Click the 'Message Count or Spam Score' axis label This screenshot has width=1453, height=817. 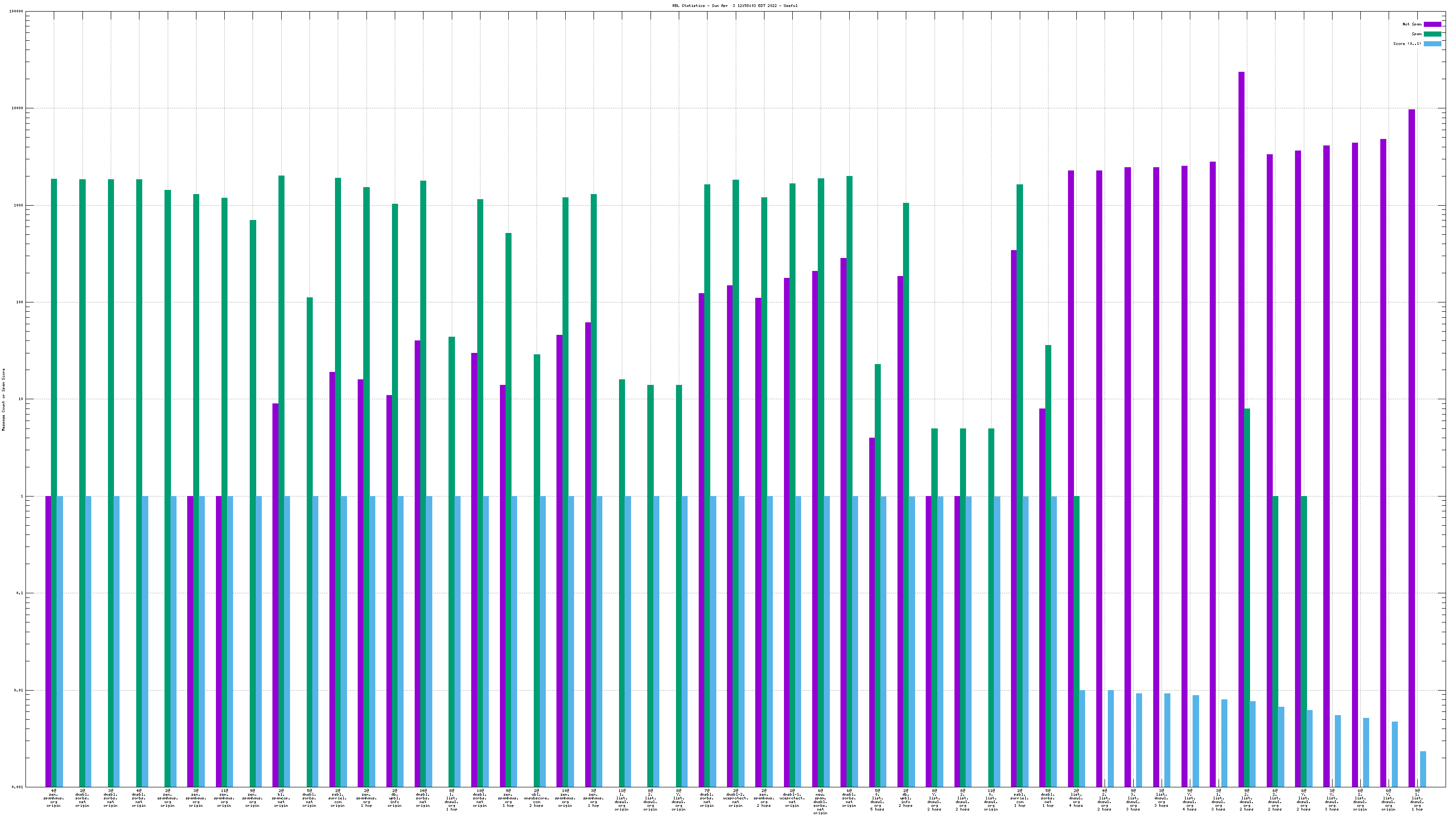pyautogui.click(x=3, y=400)
